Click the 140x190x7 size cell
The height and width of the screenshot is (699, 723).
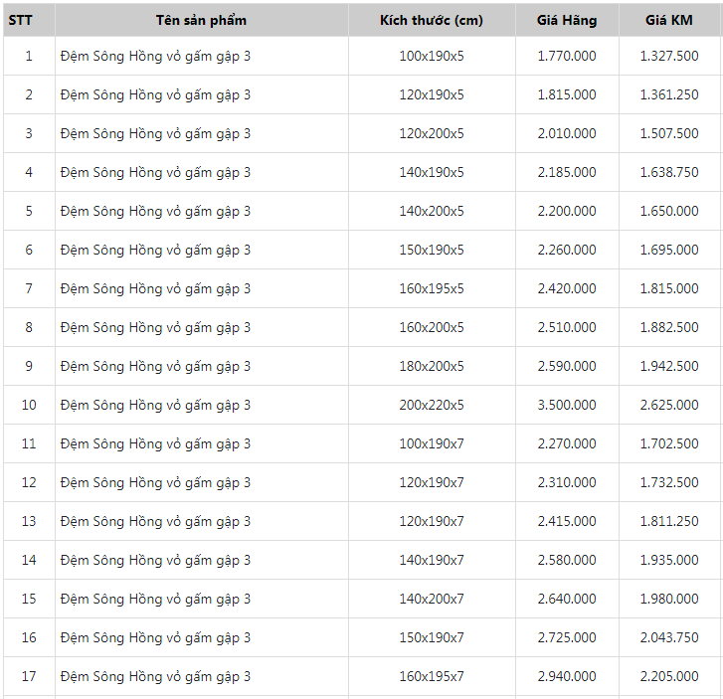[431, 560]
